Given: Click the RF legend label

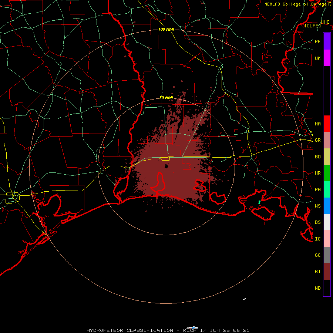Looking at the screenshot, I should coord(317,41).
